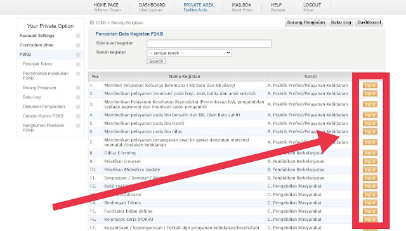Screen dimensions: 406x231
Task: Click the breadcrumb arrow icon before P2KB
Action: (91, 23)
